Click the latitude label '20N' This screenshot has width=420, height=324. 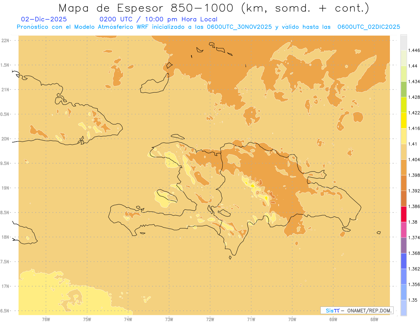6,139
